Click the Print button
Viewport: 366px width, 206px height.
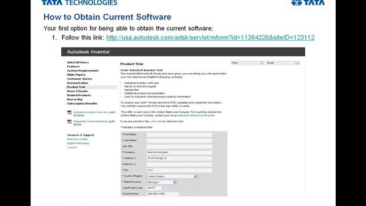(248, 63)
